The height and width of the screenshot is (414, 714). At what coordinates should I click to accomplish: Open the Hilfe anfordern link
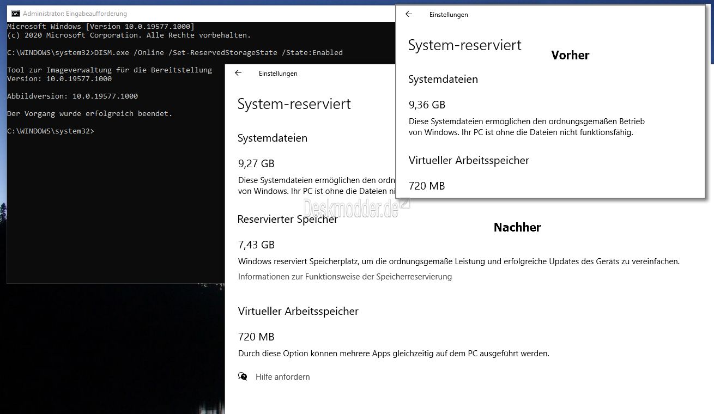[282, 377]
